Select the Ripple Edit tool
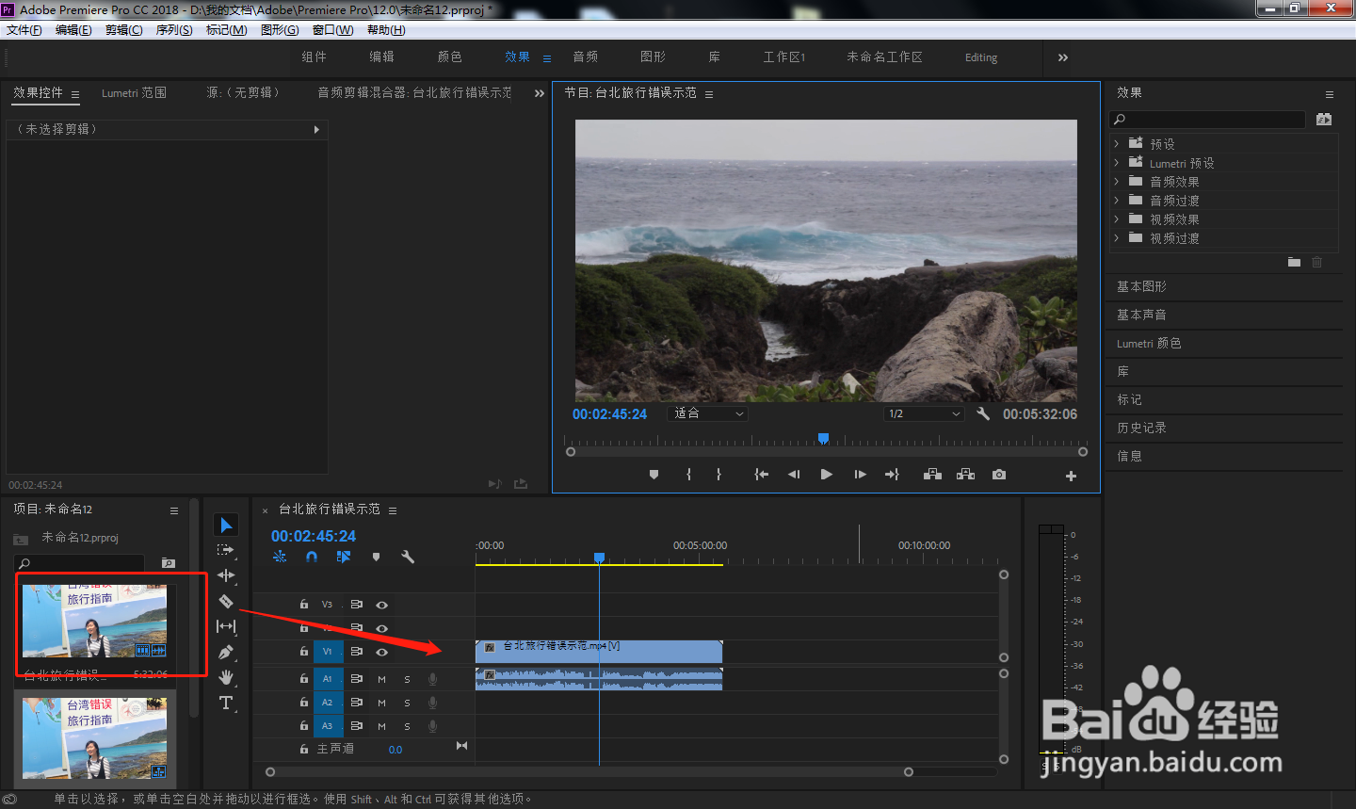The image size is (1356, 809). click(x=226, y=575)
